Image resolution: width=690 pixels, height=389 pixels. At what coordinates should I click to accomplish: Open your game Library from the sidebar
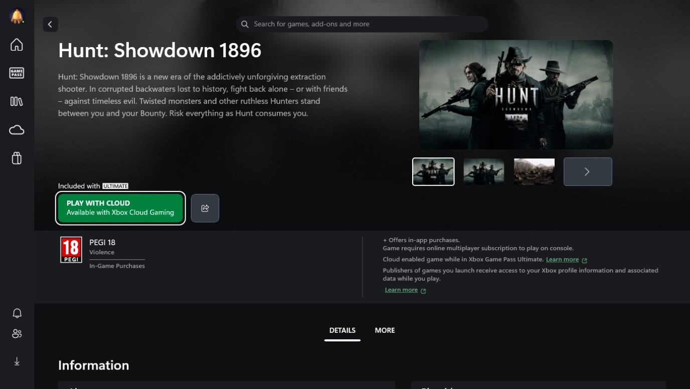17,101
